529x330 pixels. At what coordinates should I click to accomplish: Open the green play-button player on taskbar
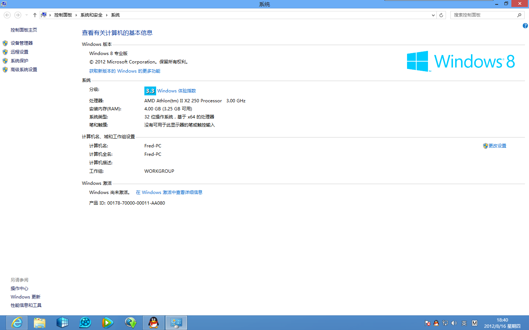click(x=108, y=323)
